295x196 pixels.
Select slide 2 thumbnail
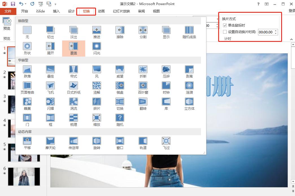pos(12,80)
